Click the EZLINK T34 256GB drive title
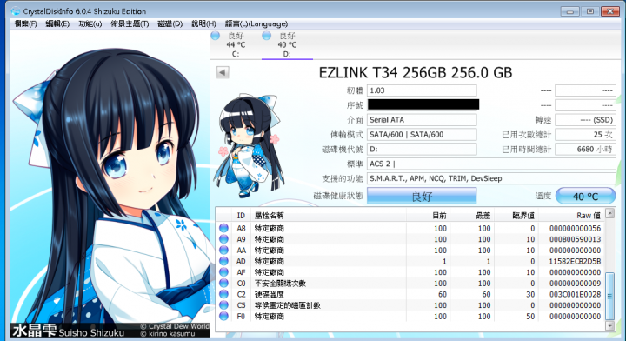 (416, 73)
